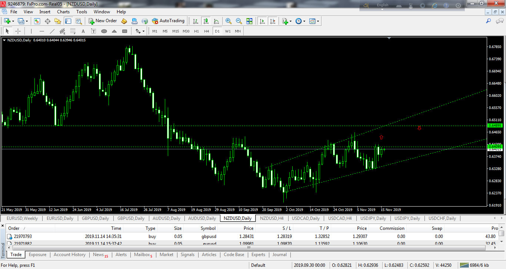Screen dimensions: 506x269
Task: Open the search magnifier icon
Action: pyautogui.click(x=489, y=21)
